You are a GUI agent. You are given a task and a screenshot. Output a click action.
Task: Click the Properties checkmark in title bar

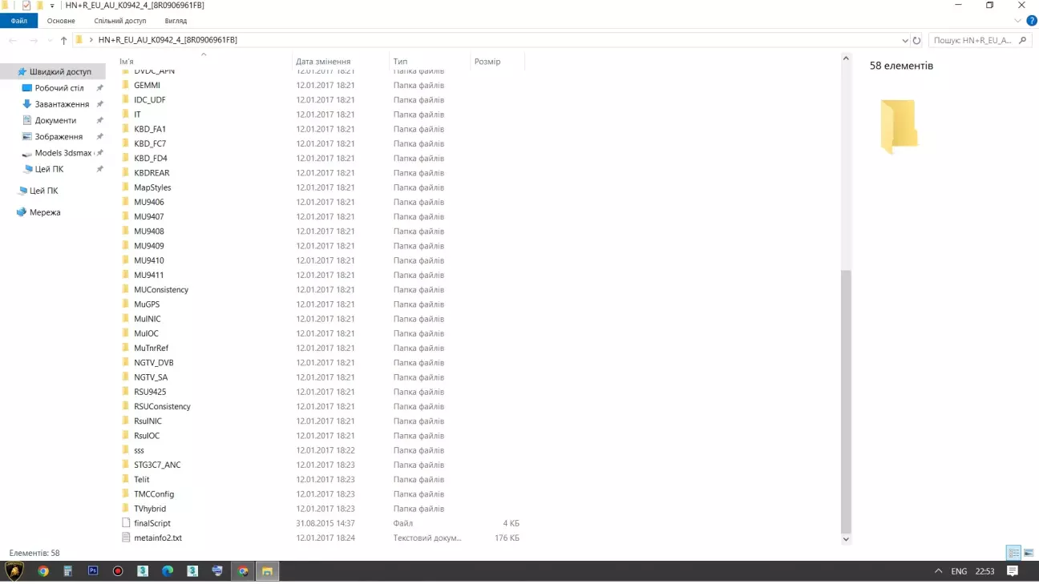click(26, 6)
